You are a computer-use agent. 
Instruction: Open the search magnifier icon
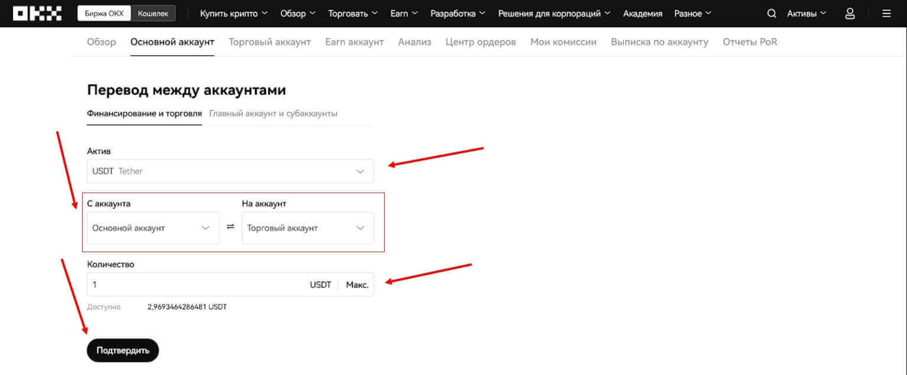tap(771, 14)
